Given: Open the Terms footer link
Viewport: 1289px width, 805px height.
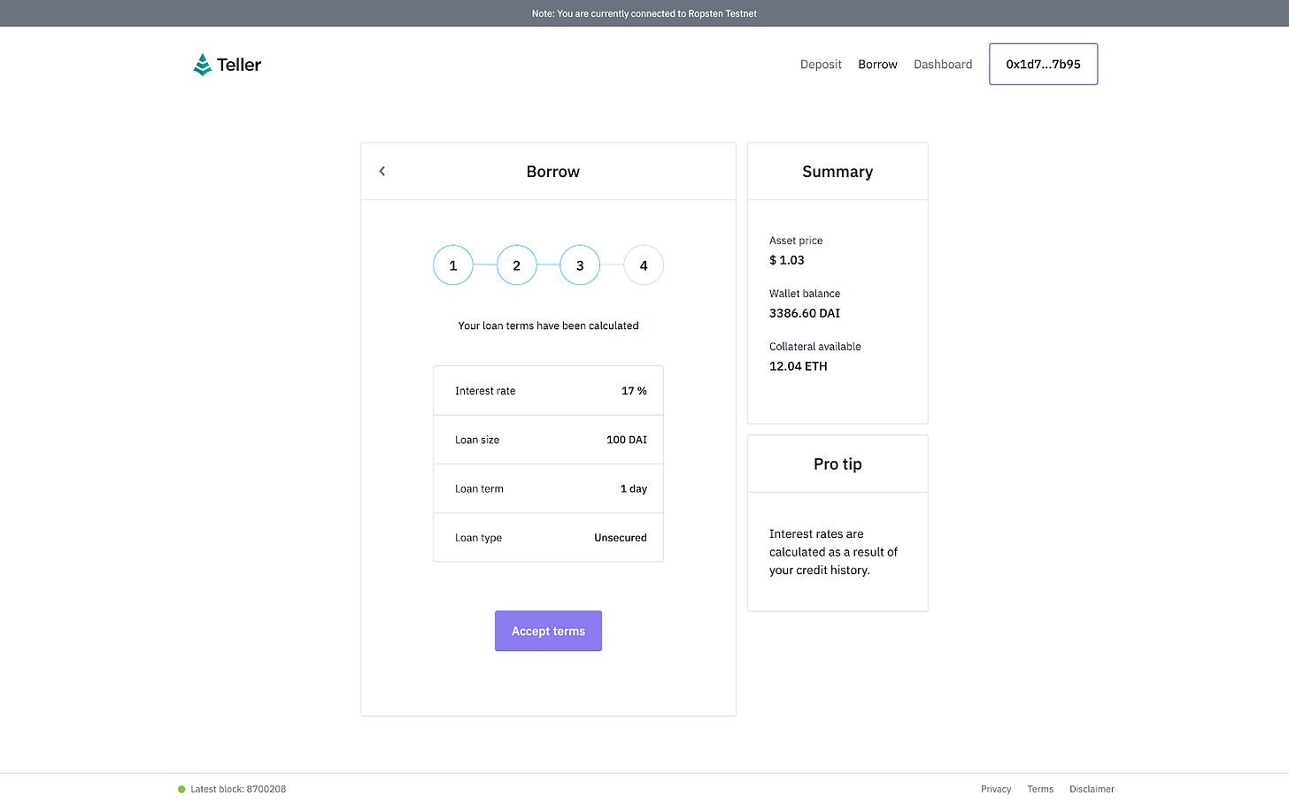Looking at the screenshot, I should pyautogui.click(x=1040, y=789).
